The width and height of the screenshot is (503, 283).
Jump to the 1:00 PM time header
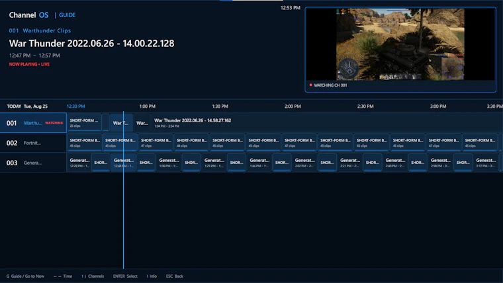(x=147, y=106)
